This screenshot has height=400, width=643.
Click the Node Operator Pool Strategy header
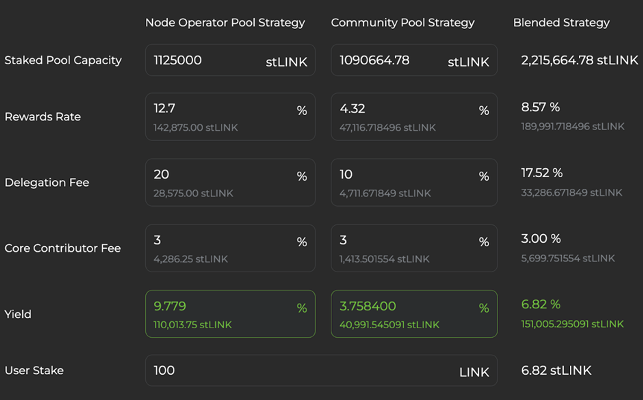pos(225,23)
